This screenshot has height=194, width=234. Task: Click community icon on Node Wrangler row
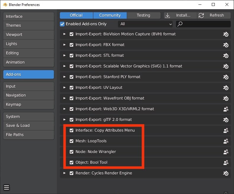[x=226, y=152]
